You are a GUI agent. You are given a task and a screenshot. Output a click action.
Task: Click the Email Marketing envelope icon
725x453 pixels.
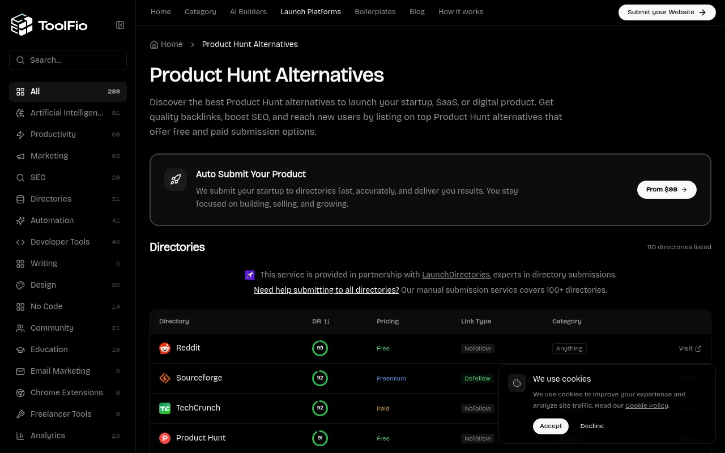(20, 371)
